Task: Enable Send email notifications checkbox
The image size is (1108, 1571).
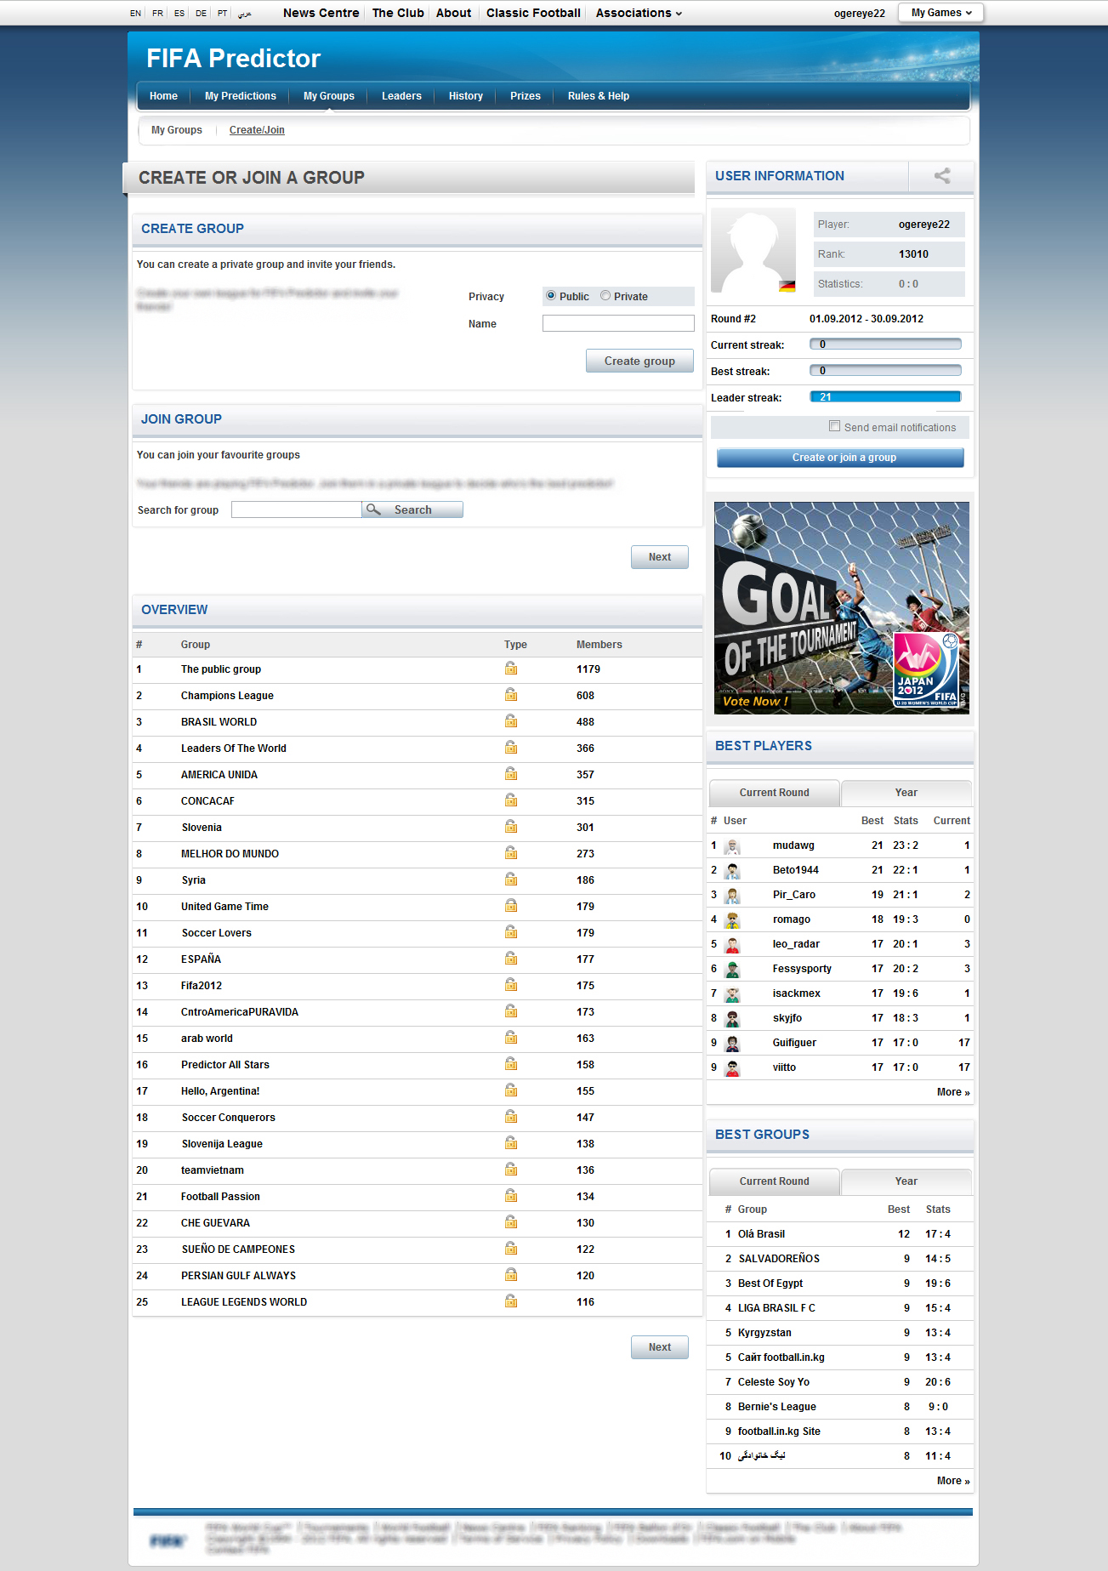Action: pyautogui.click(x=834, y=426)
